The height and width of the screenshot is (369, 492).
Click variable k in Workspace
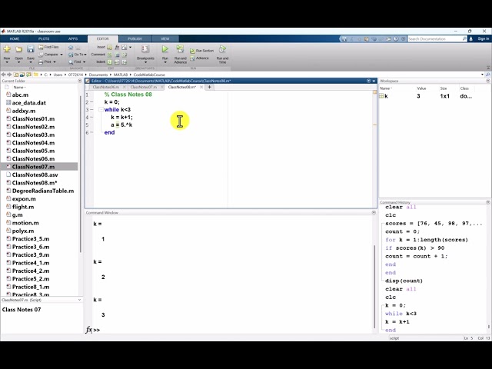[x=386, y=96]
